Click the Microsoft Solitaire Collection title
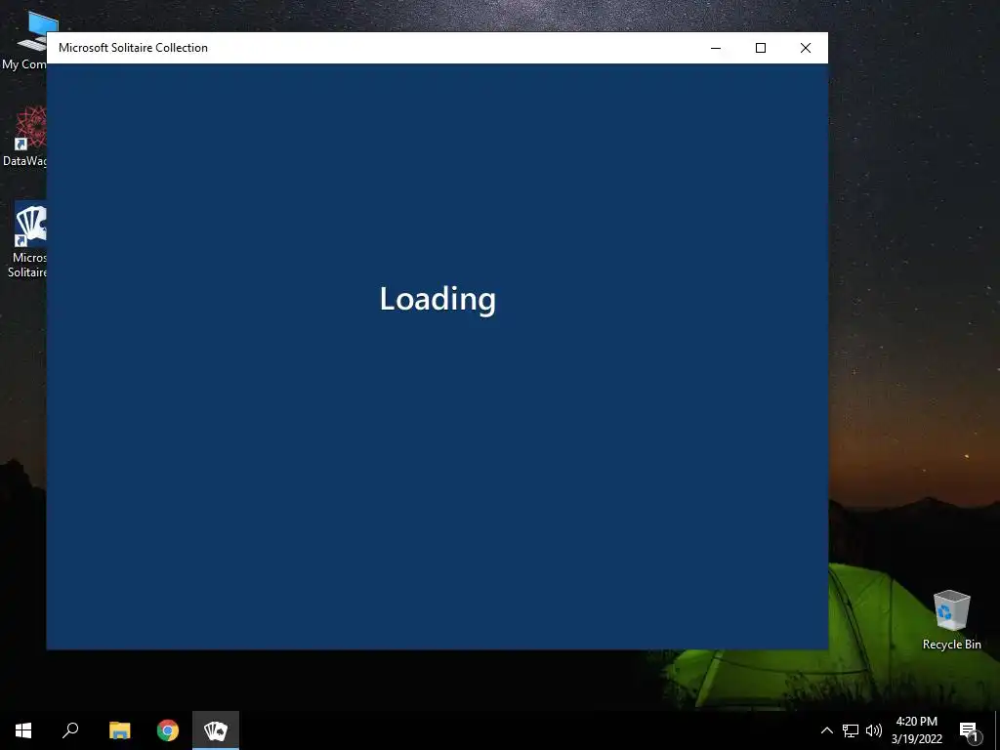1000x750 pixels. 133,48
